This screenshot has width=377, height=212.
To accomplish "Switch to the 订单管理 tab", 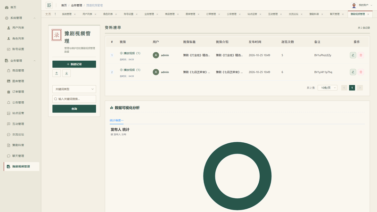I will click(211, 14).
